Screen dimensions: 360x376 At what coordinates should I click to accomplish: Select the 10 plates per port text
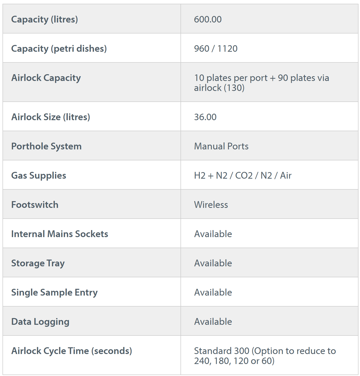pyautogui.click(x=231, y=78)
